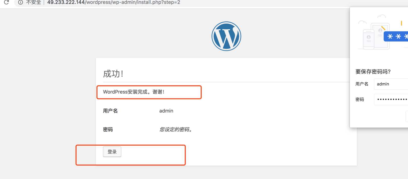Viewport: 408px width, 179px height.
Task: Open the site info icon beside 不安全
Action: (x=21, y=2)
